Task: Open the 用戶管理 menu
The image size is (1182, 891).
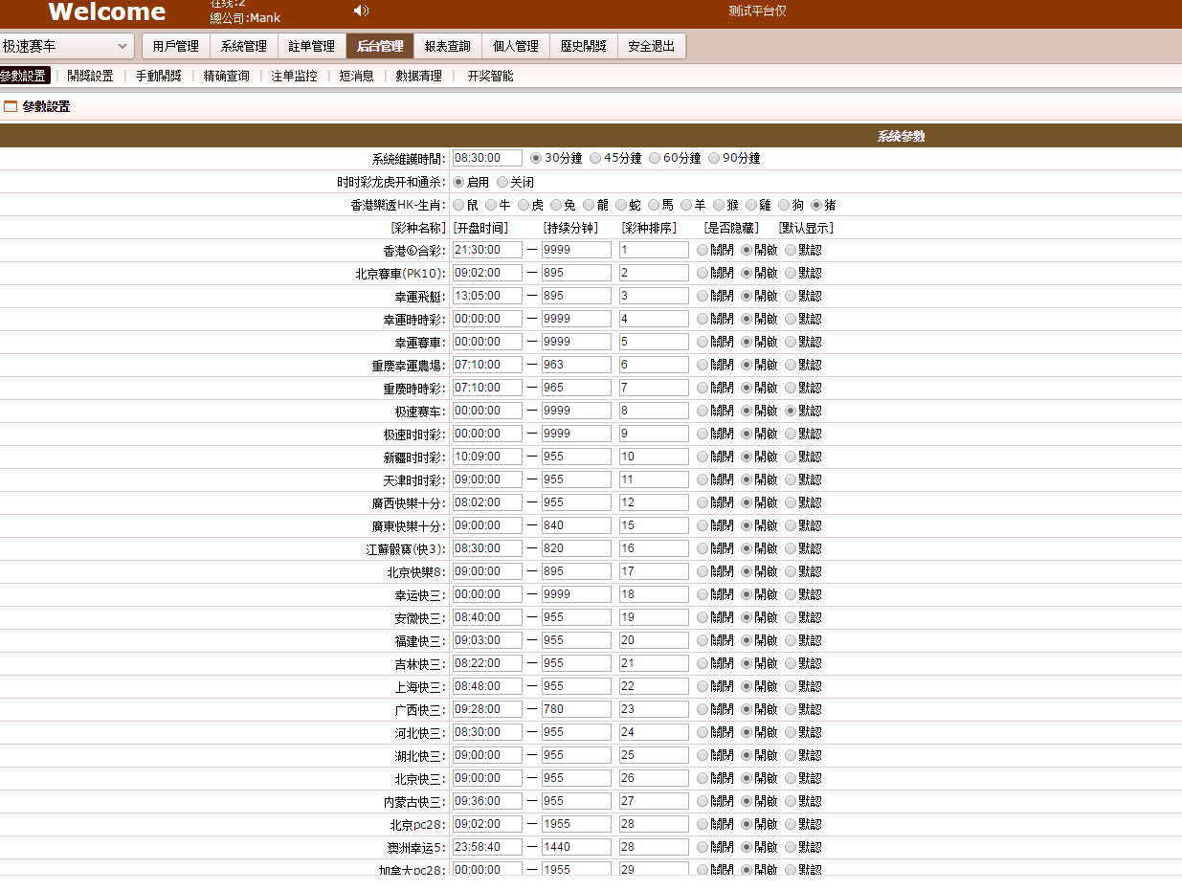Action: (175, 46)
